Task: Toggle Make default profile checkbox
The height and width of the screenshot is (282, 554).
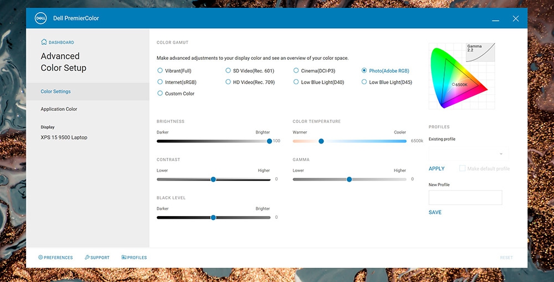Action: click(462, 168)
